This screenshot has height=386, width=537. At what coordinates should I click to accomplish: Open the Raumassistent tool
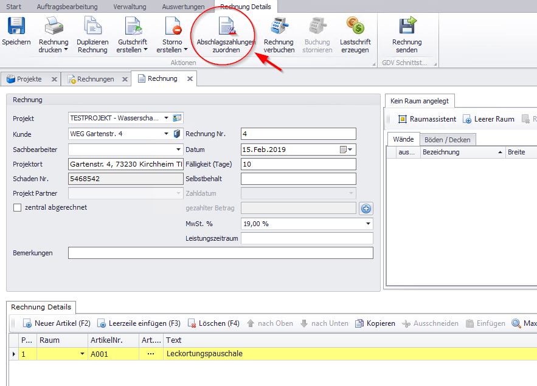coord(427,119)
